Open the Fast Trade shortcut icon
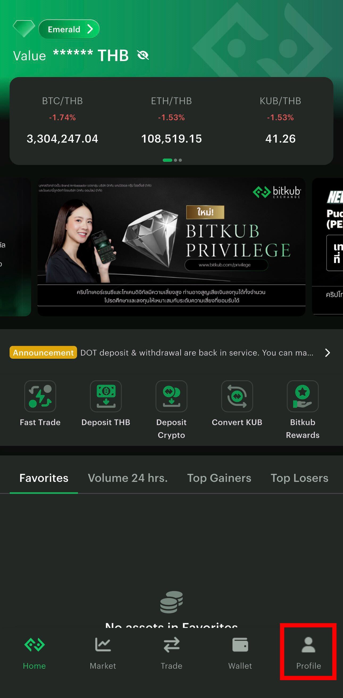343x698 pixels. [x=40, y=396]
